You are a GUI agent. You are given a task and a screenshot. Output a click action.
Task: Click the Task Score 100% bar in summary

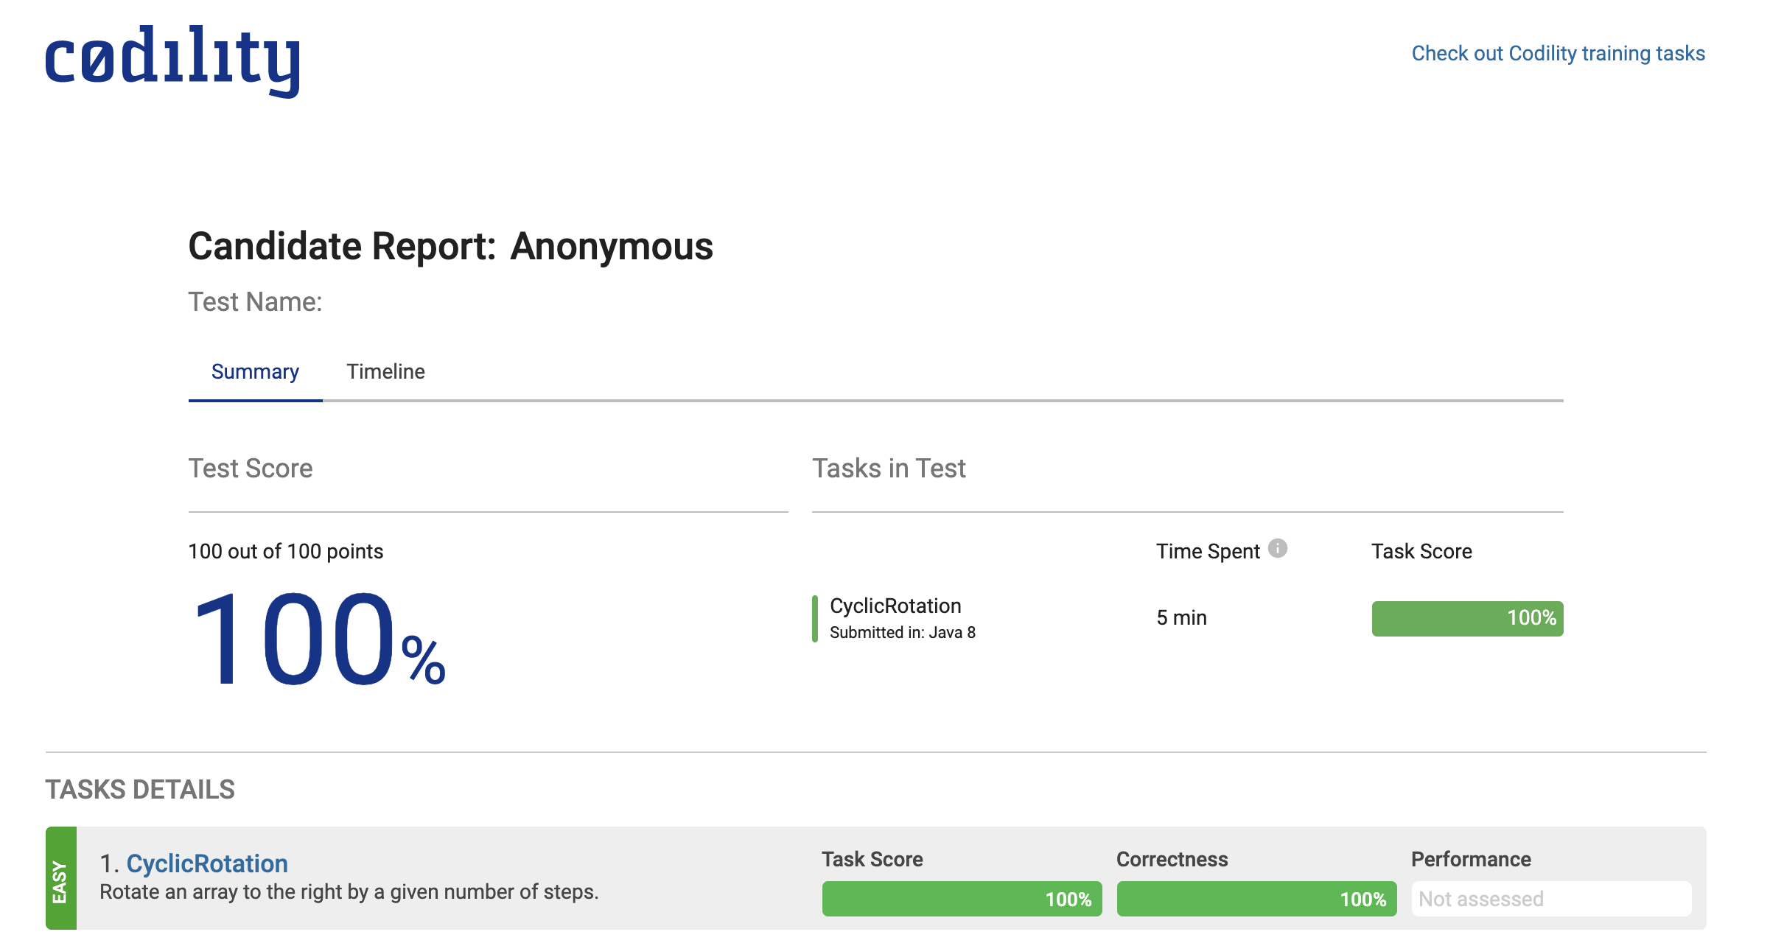[1466, 619]
